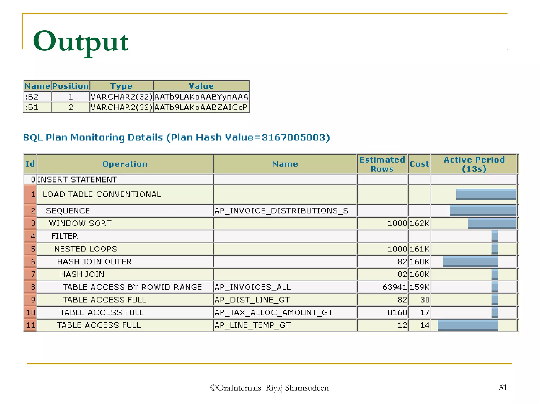Click active period bar for WINDOW SORT
This screenshot has width=539, height=404.
tap(492, 223)
